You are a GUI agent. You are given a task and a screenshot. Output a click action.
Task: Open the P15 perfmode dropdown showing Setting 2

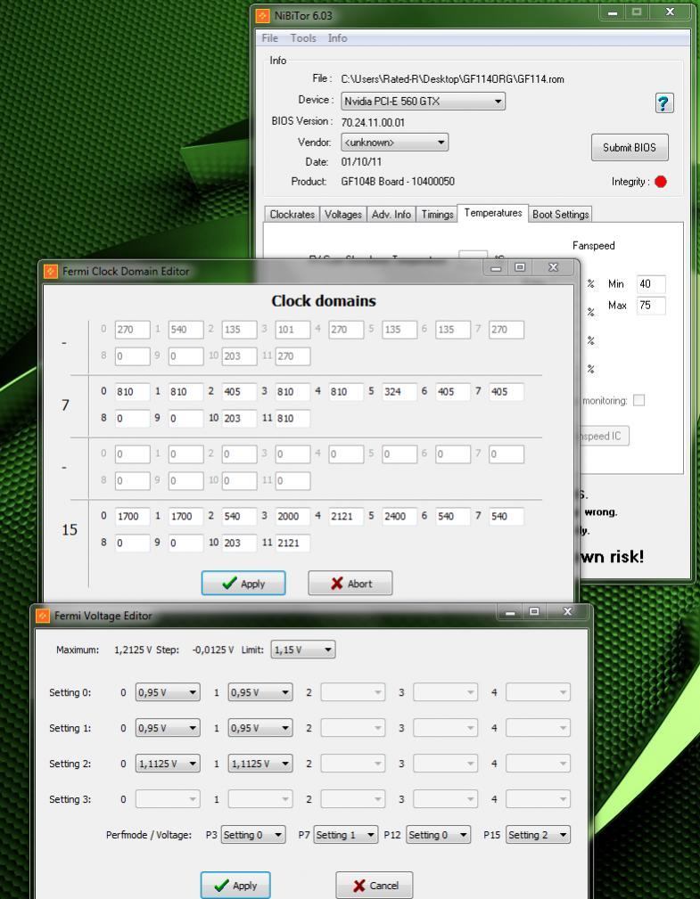click(x=538, y=835)
